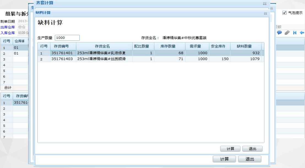
Task: Select cell 351761401 in the table
Action: click(x=63, y=53)
